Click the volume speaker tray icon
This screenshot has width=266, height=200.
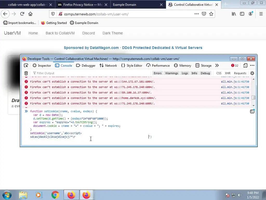[240, 195]
